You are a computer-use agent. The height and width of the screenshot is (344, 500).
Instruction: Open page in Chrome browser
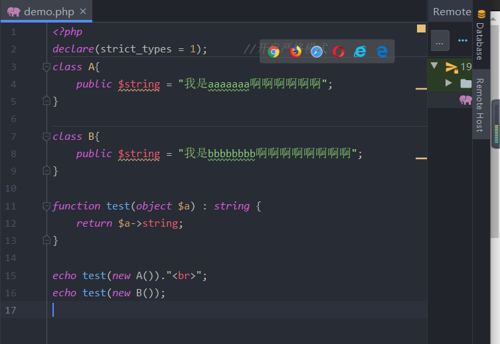pyautogui.click(x=274, y=52)
